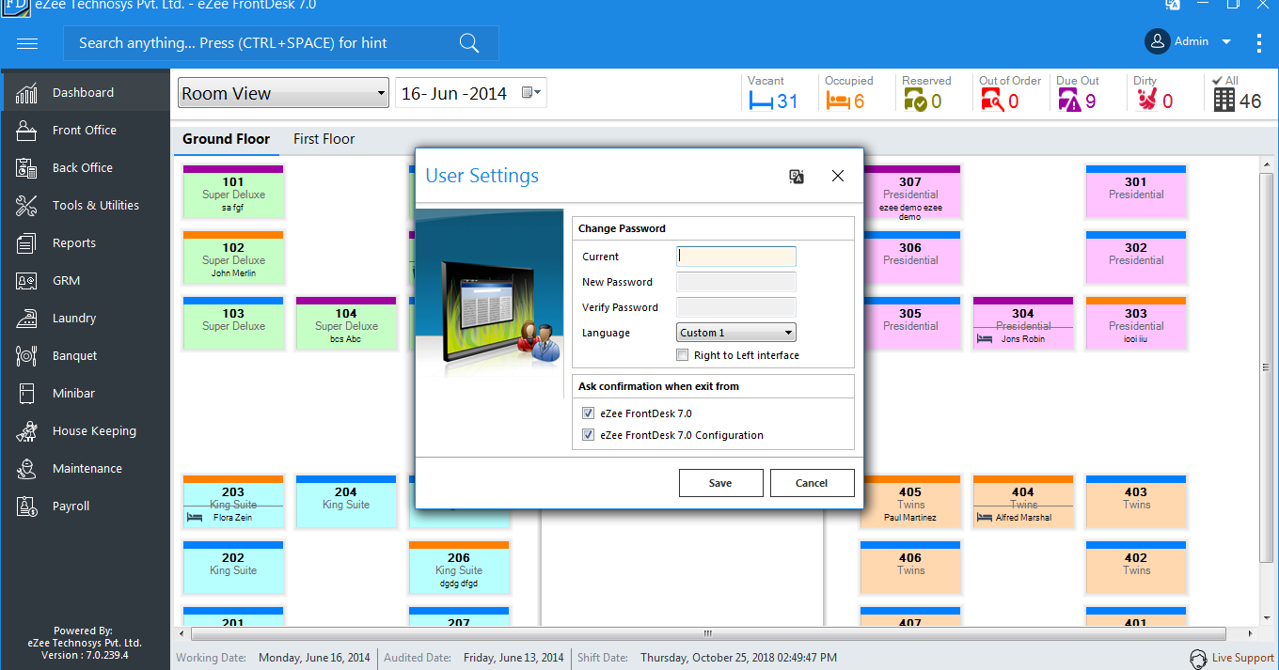1279x670 pixels.
Task: Open the House Keeping menu item
Action: click(x=85, y=430)
